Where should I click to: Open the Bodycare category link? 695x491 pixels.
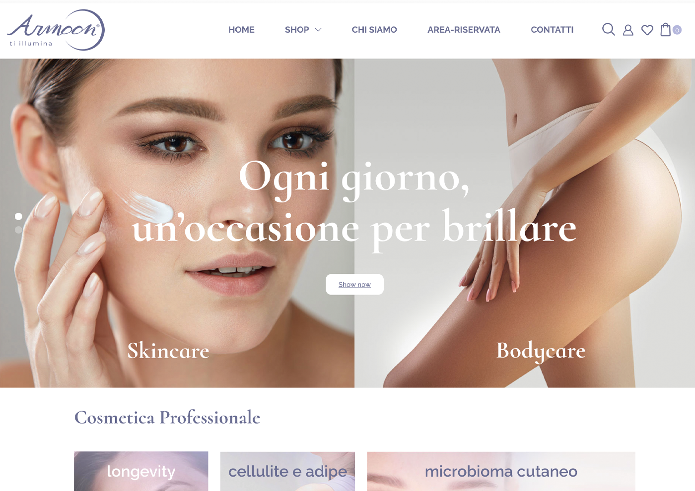pyautogui.click(x=541, y=351)
